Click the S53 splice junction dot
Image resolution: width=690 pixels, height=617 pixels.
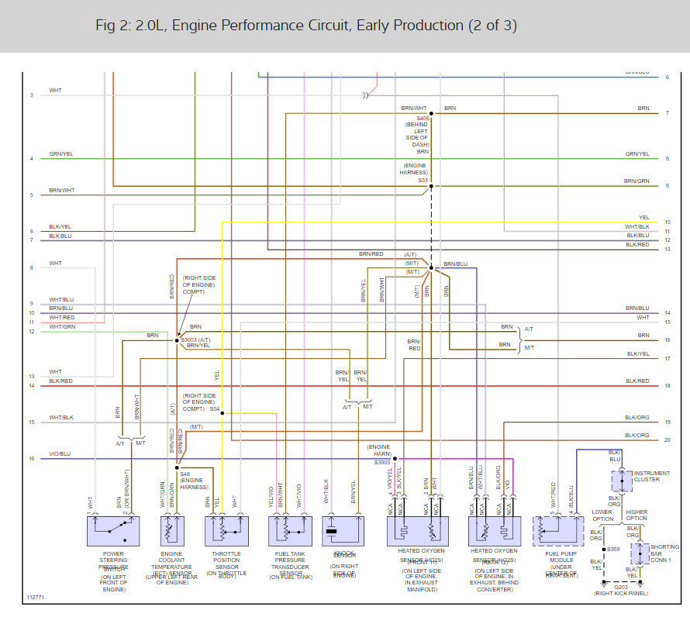431,186
